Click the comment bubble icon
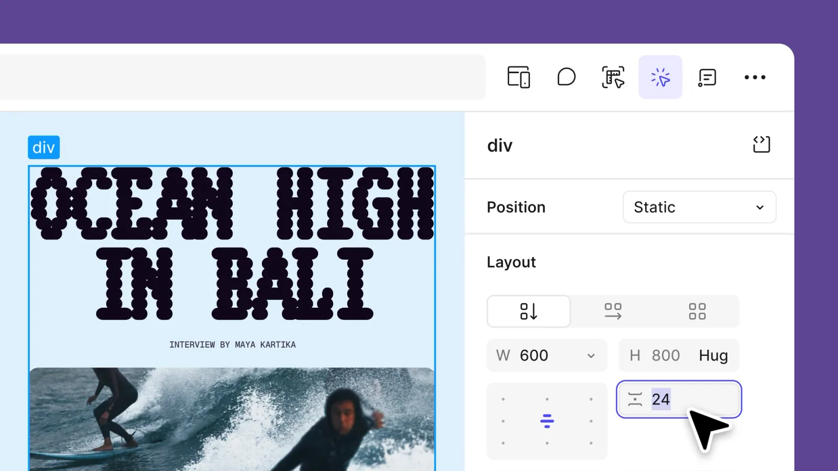The width and height of the screenshot is (838, 471). click(566, 77)
